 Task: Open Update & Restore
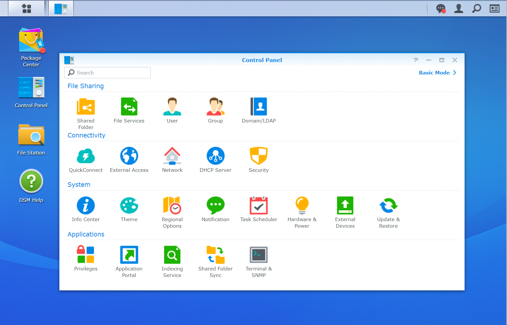click(x=389, y=205)
